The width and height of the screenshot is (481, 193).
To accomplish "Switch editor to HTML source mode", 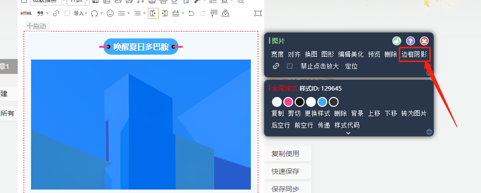I will click(x=27, y=13).
